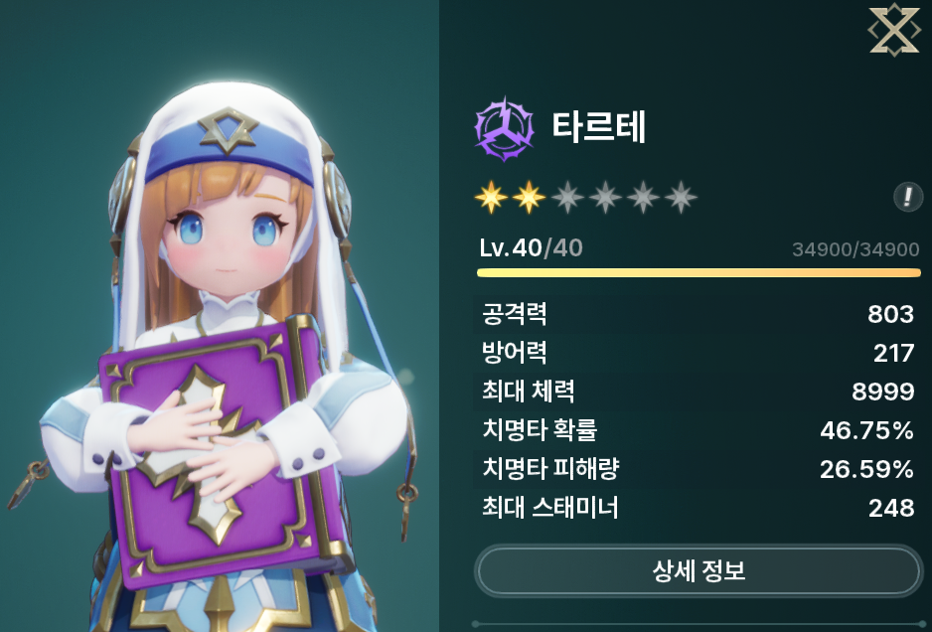This screenshot has height=632, width=932.
Task: Select the 치명타 확률 stat row
Action: pyautogui.click(x=698, y=430)
